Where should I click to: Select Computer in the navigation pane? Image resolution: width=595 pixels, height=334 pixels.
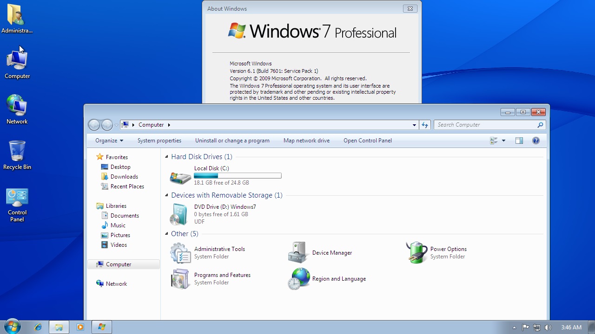tap(124, 264)
